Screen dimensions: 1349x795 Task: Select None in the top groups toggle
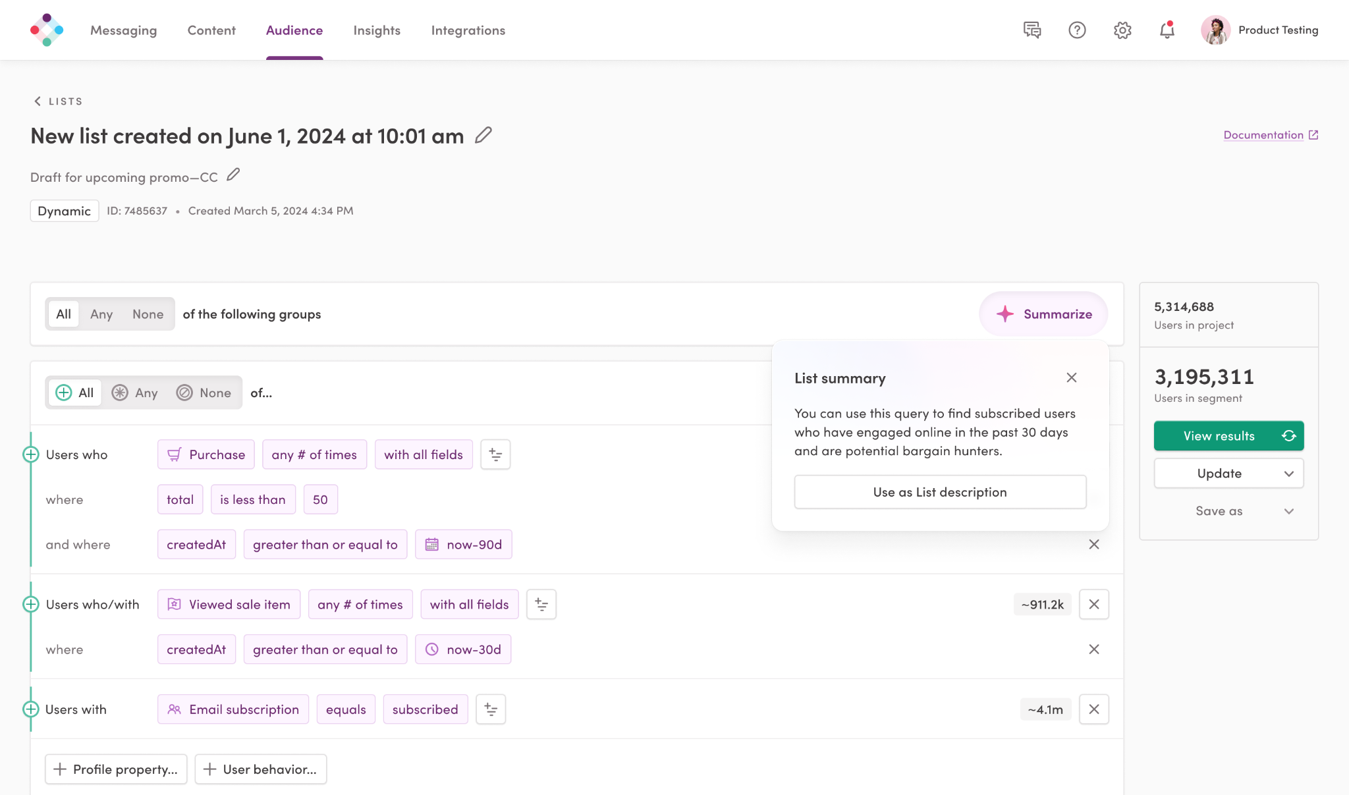148,314
